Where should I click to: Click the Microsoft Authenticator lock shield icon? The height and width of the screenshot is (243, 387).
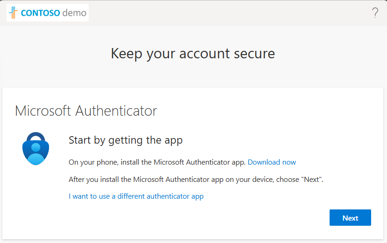(36, 148)
